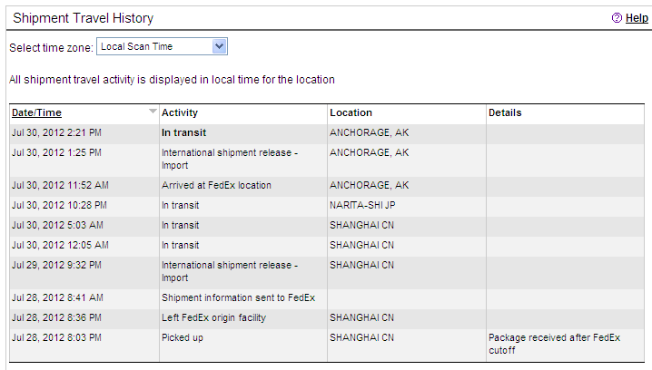Select Shipment information sent to FedEx row
This screenshot has width=652, height=370.
click(x=238, y=297)
